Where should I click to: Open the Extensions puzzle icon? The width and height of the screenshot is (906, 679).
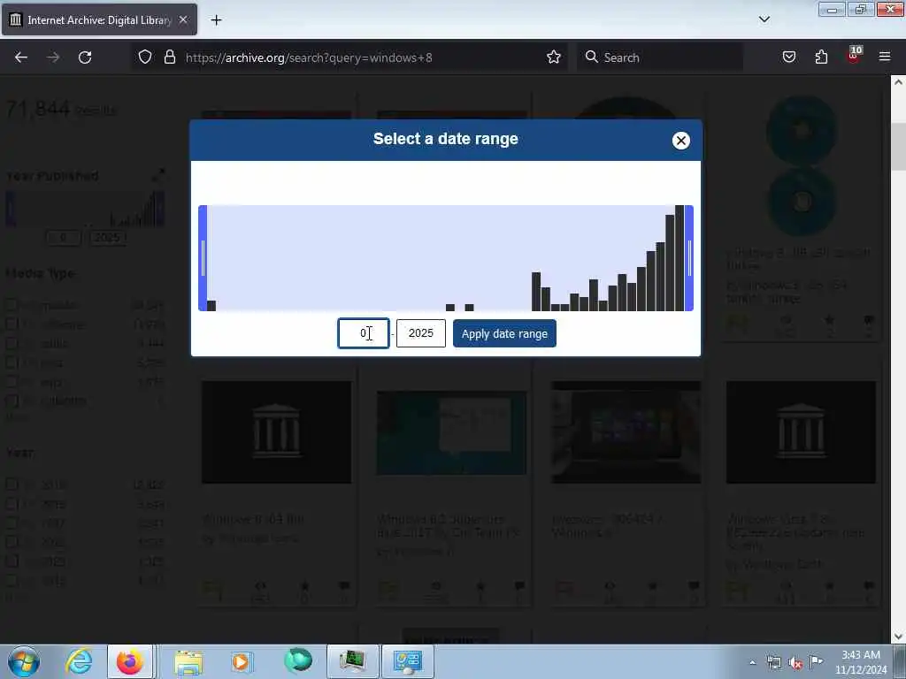821,57
